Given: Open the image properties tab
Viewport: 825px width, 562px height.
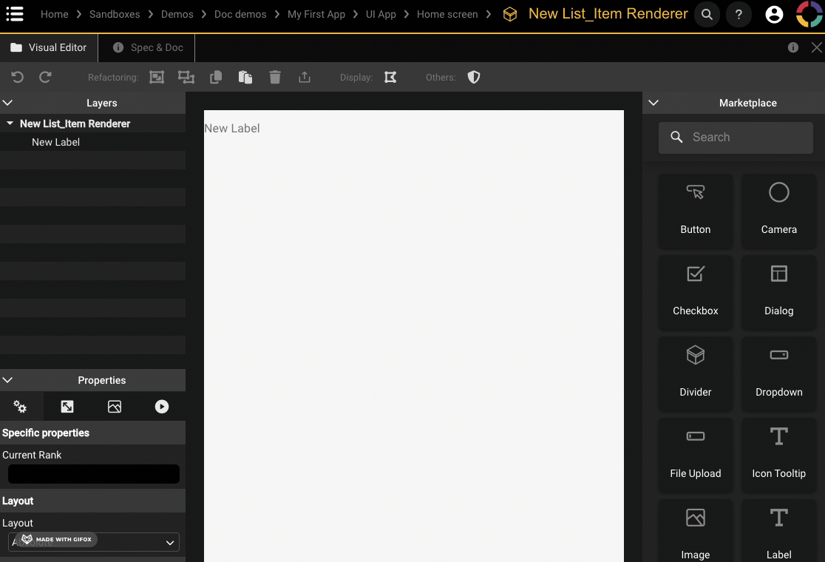Looking at the screenshot, I should coord(114,407).
